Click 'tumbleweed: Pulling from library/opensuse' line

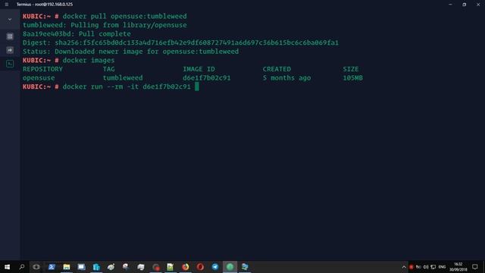(x=105, y=25)
